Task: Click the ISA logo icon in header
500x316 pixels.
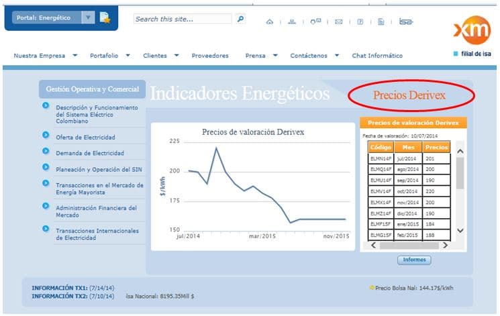Action: pos(405,21)
